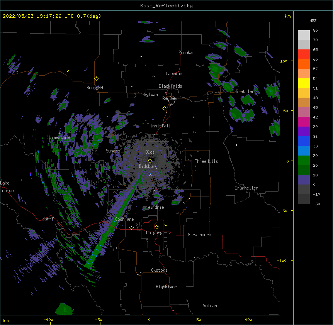Click the green echo patch at bottom left
The image size is (333, 325).
[x=64, y=309]
